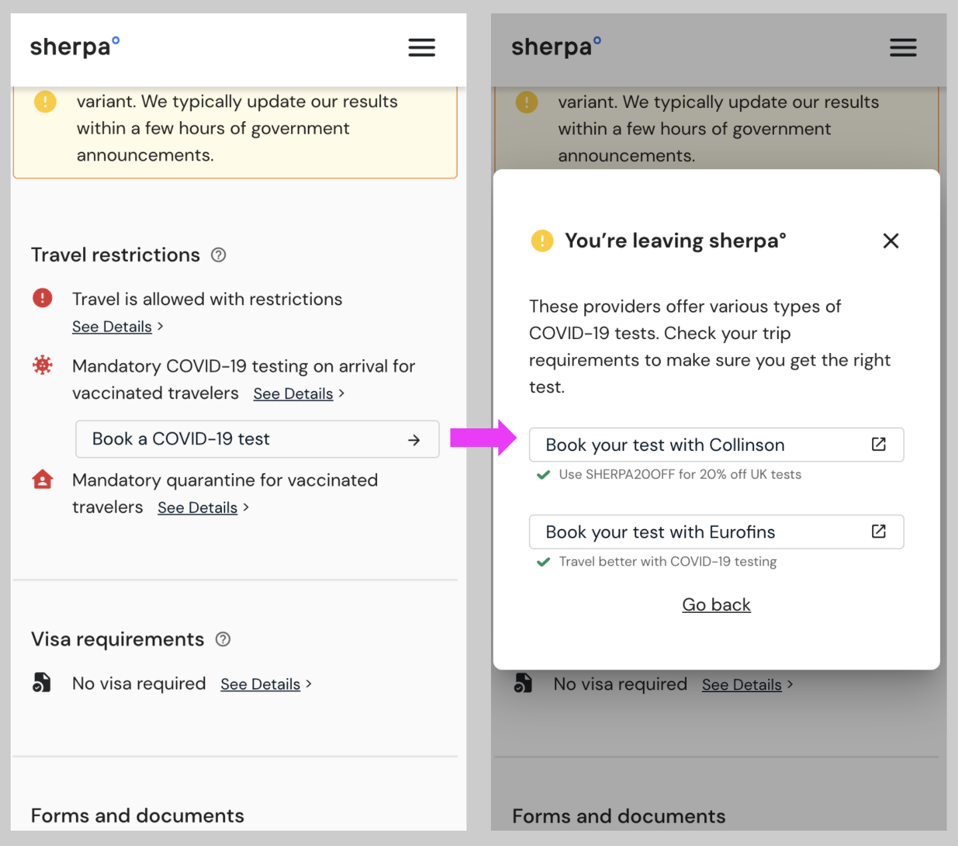This screenshot has height=846, width=958.
Task: Open Book a COVID-19 test button
Action: (256, 439)
